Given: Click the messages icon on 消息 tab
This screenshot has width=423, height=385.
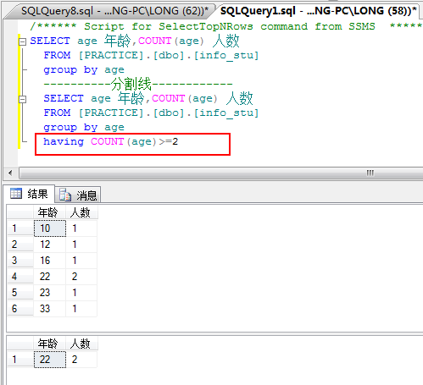Looking at the screenshot, I should 65,195.
